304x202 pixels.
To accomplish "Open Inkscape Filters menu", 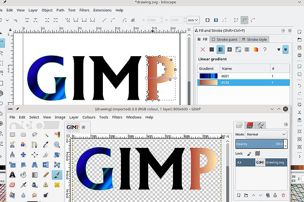I will pyautogui.click(x=84, y=10).
